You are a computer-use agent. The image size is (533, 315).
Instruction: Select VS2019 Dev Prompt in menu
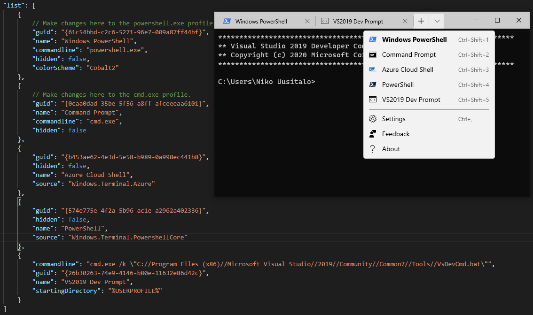tap(429, 100)
